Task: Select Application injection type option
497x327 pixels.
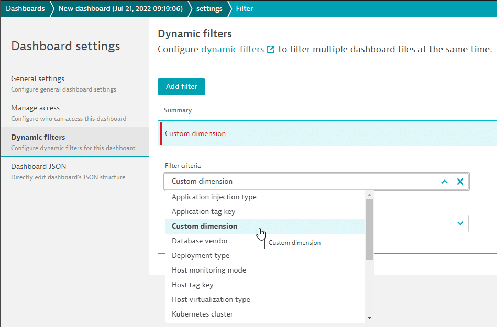Action: (214, 197)
